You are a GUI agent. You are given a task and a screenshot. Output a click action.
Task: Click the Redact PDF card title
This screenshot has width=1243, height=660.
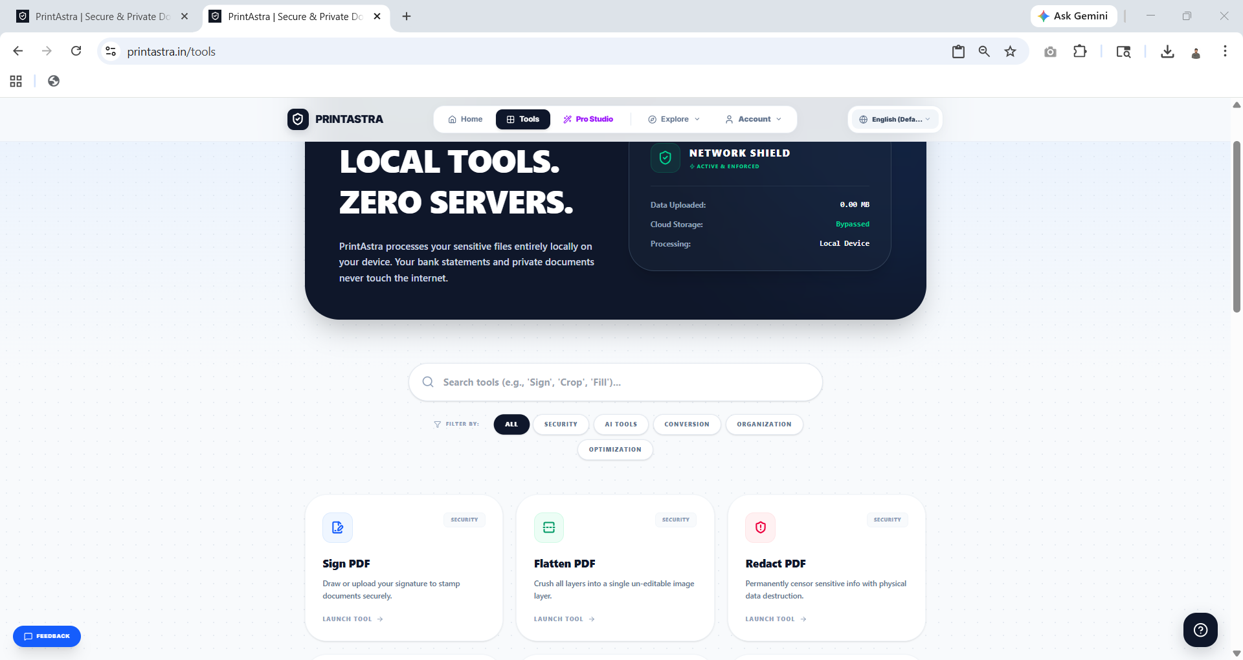[x=776, y=564]
